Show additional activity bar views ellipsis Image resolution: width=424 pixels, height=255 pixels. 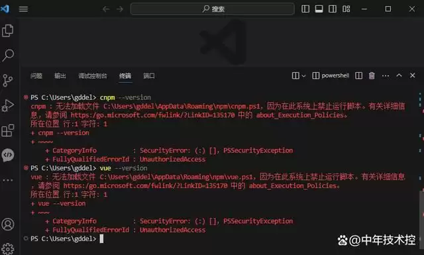(x=8, y=180)
